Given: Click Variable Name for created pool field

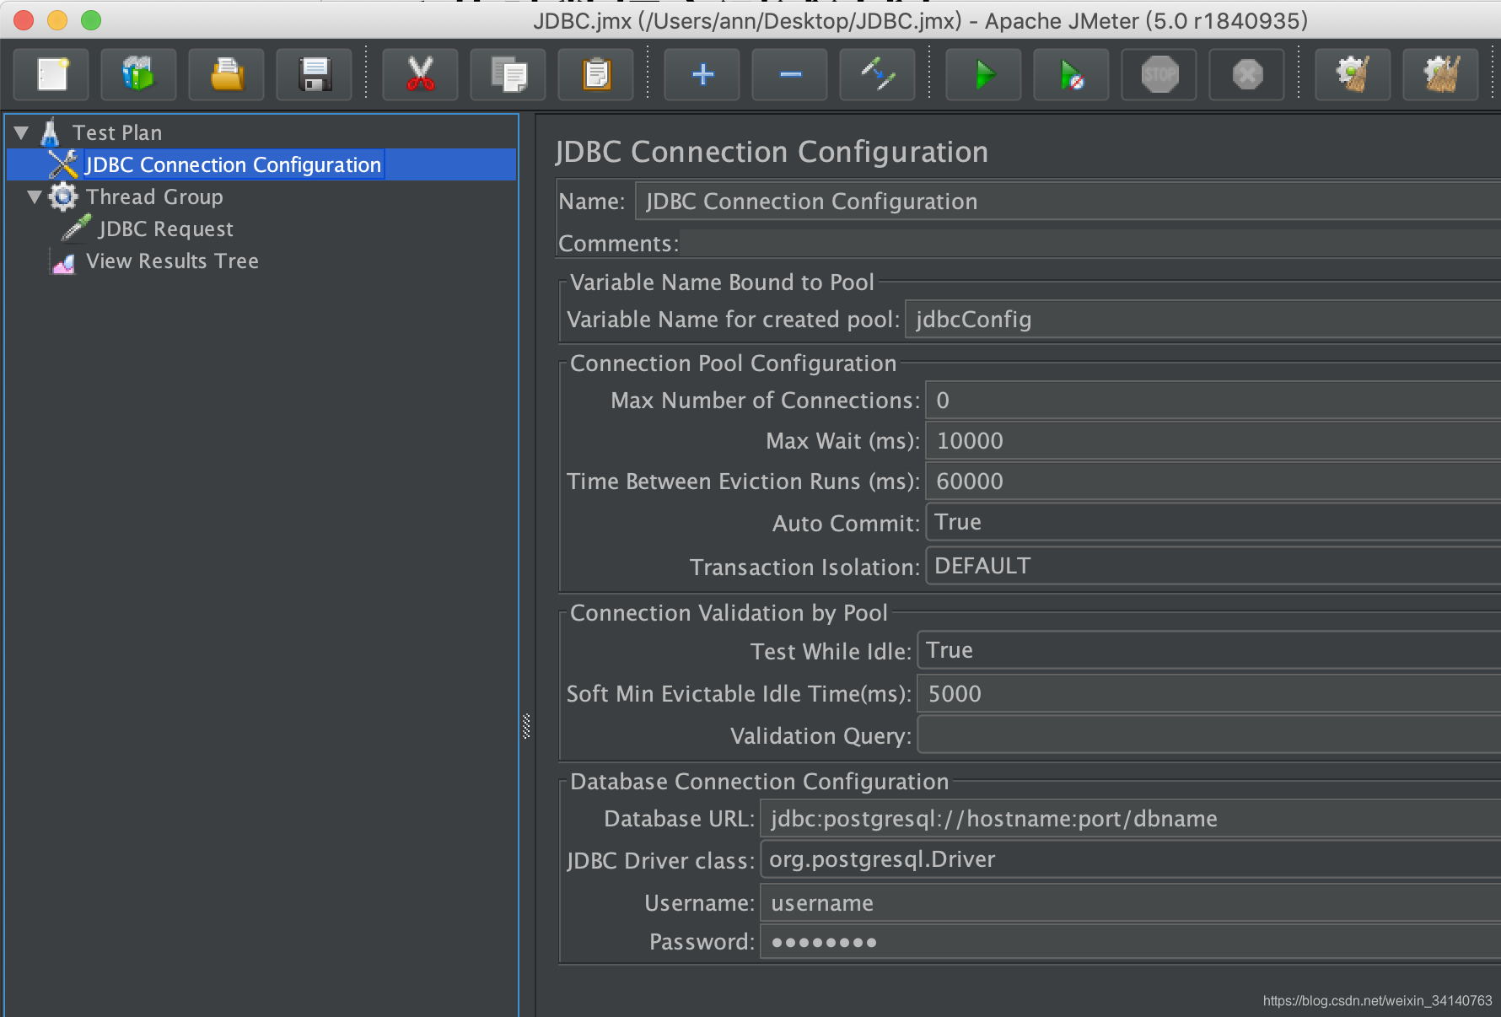Looking at the screenshot, I should click(x=1203, y=320).
